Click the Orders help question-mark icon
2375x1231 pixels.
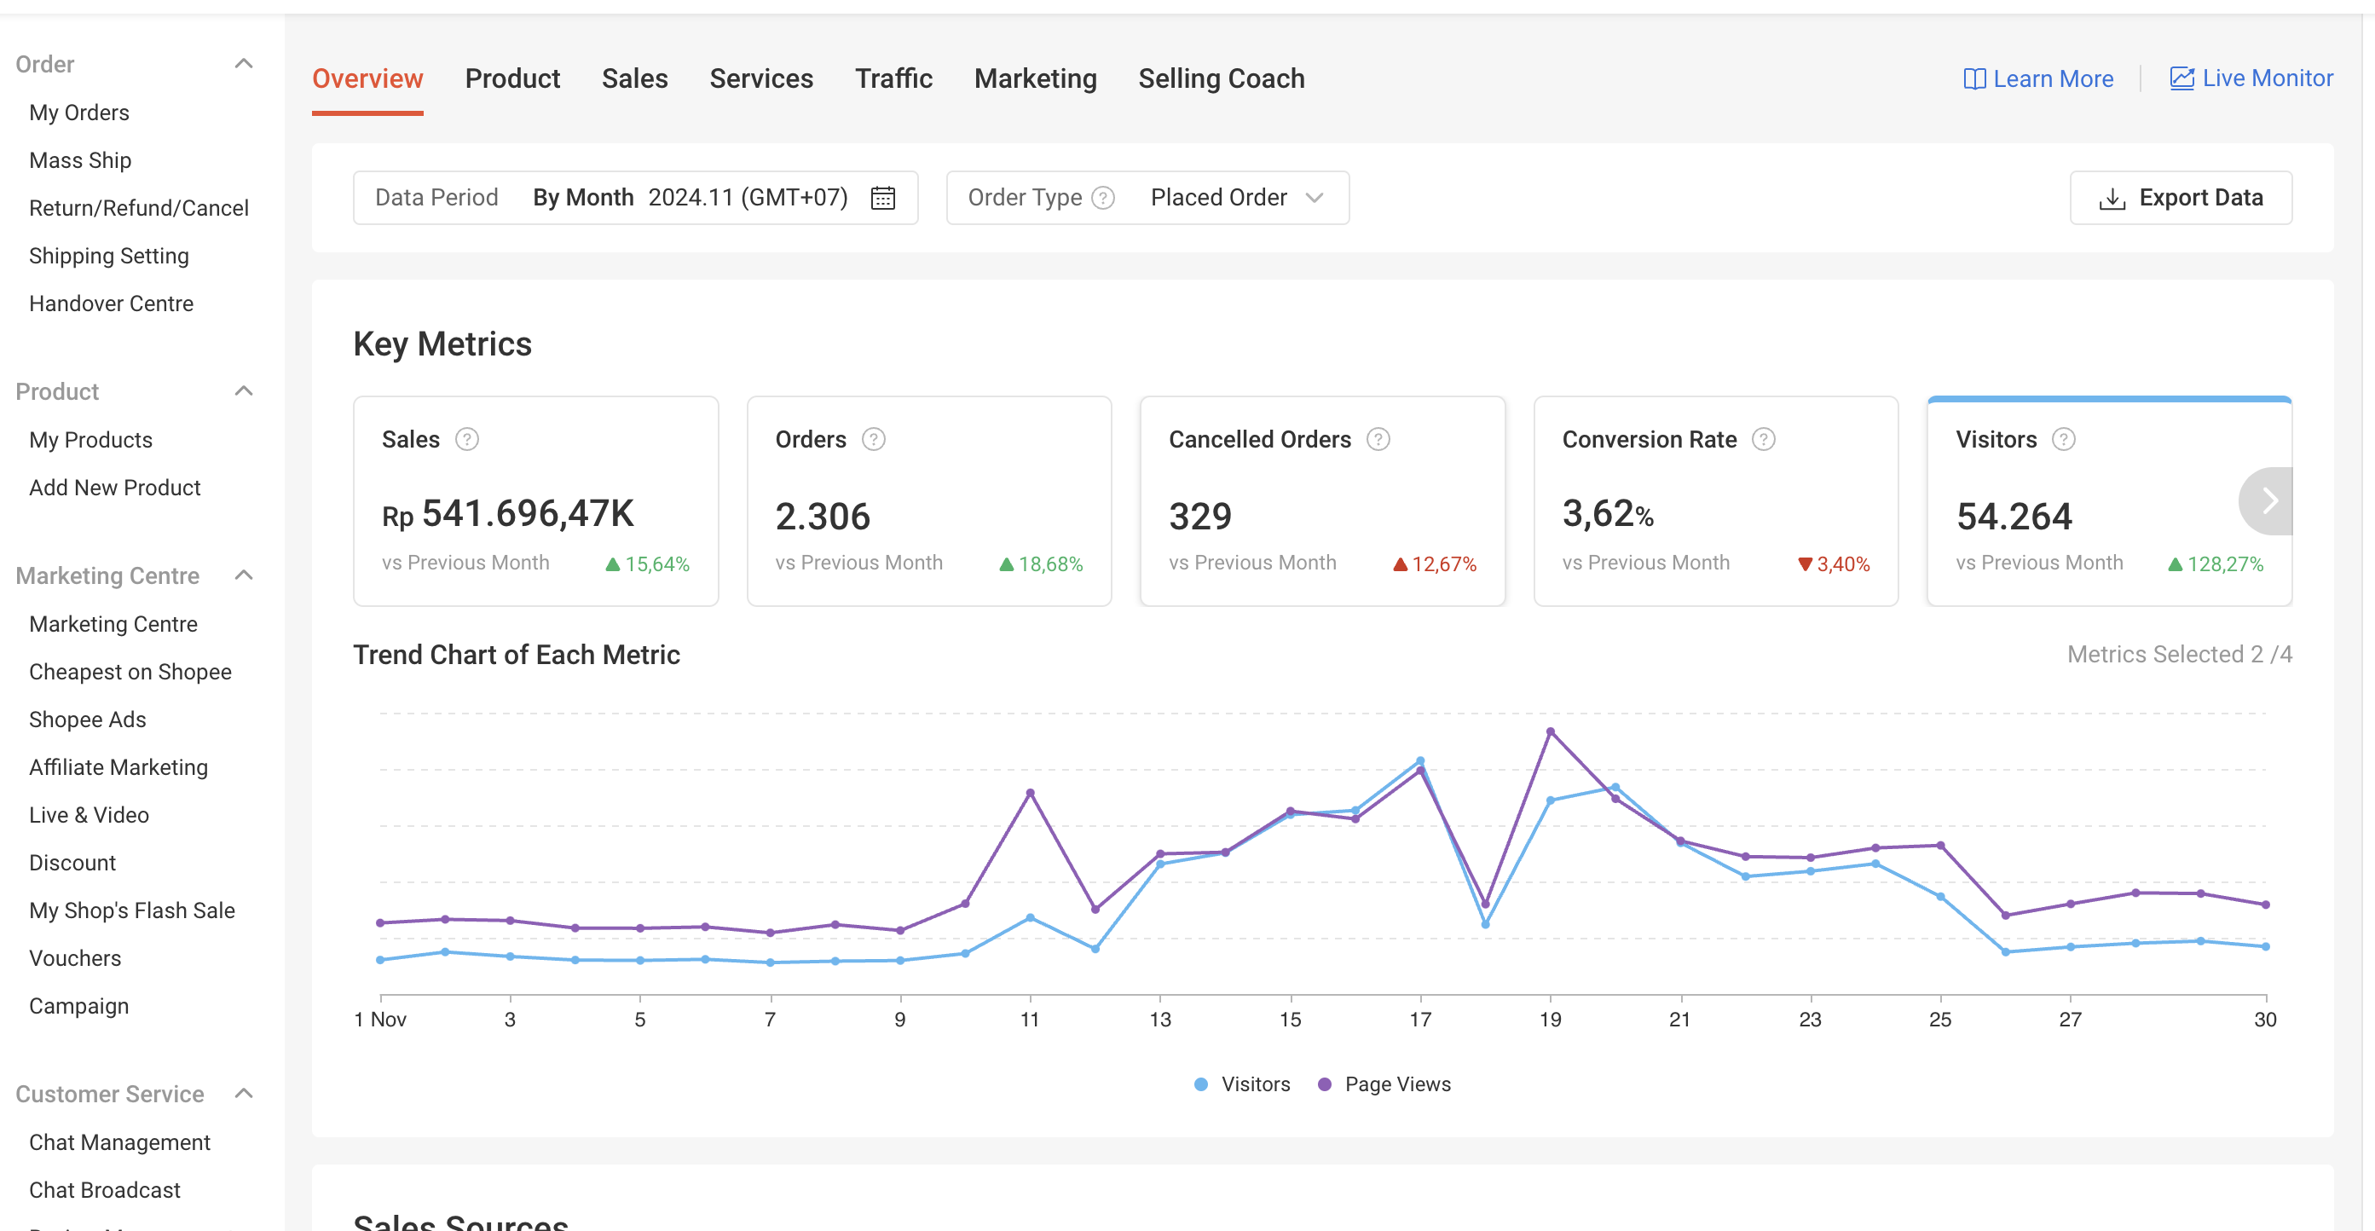click(873, 440)
